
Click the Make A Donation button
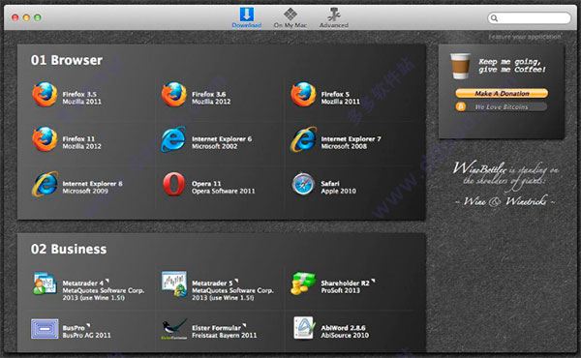pyautogui.click(x=502, y=93)
